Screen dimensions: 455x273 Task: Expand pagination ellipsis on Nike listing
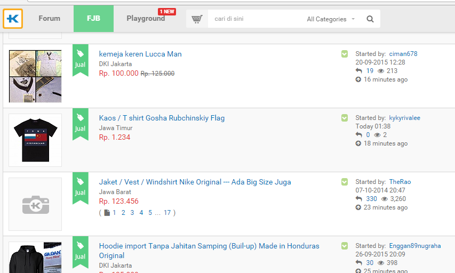157,213
